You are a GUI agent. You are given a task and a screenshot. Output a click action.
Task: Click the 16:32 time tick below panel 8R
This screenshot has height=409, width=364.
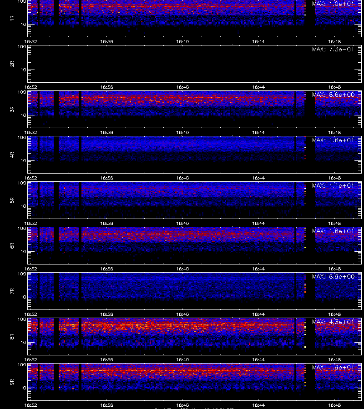(30, 360)
